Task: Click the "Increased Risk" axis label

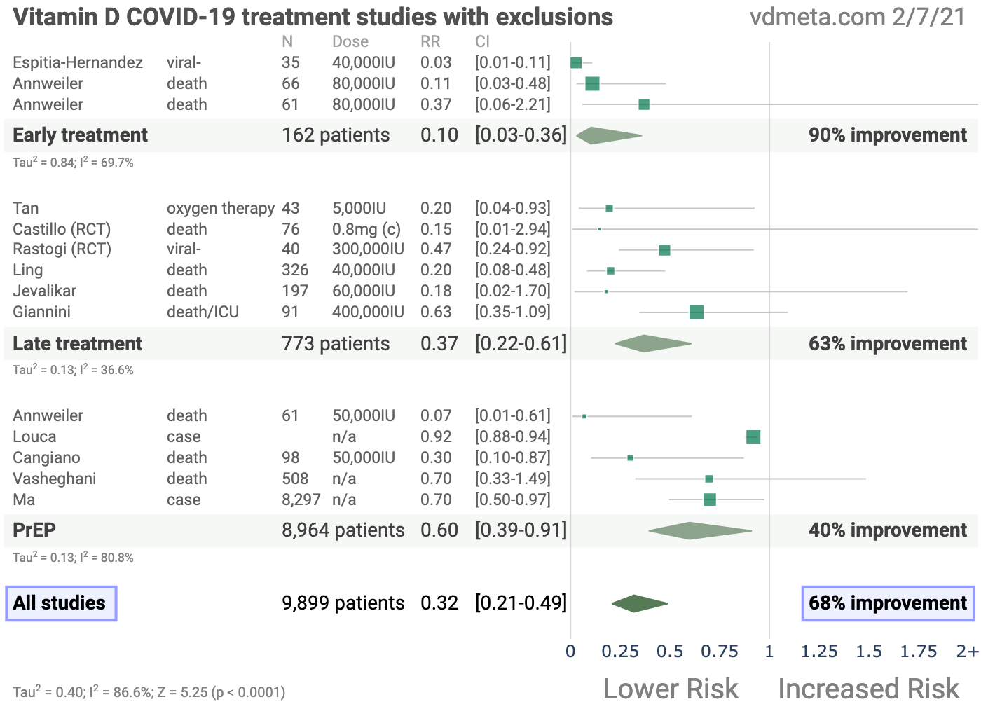Action: point(868,689)
